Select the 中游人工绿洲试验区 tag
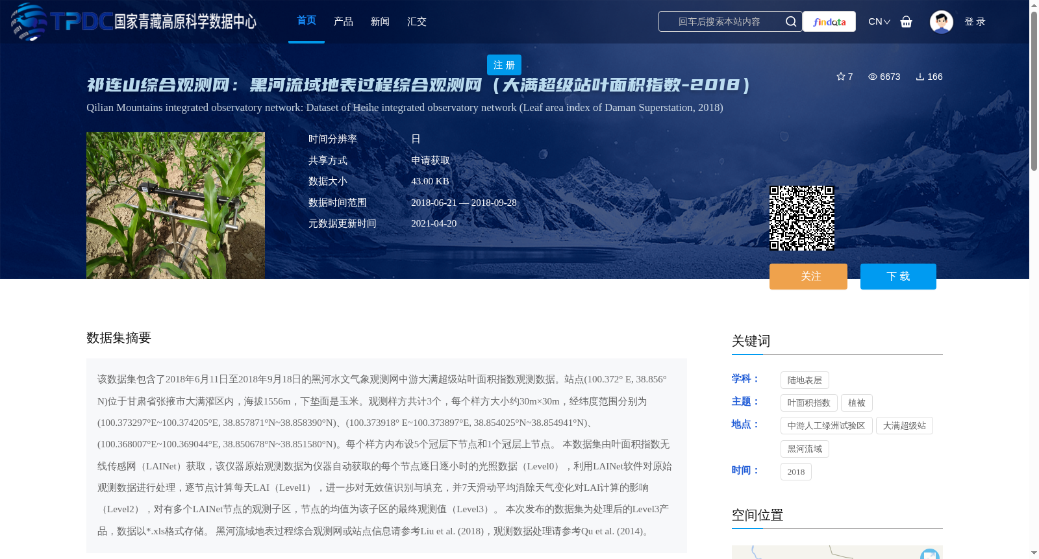 pyautogui.click(x=827, y=425)
